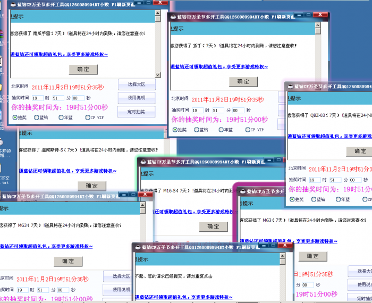This screenshot has height=303, width=372.
Task: Click title bar icon of 扳手 prize window
Action: tap(173, 16)
